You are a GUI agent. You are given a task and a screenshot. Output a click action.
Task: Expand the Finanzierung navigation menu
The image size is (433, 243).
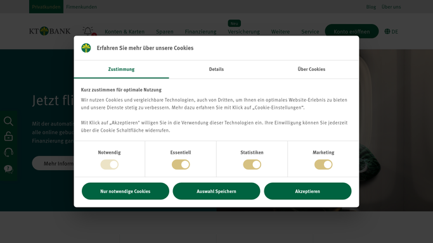200,32
